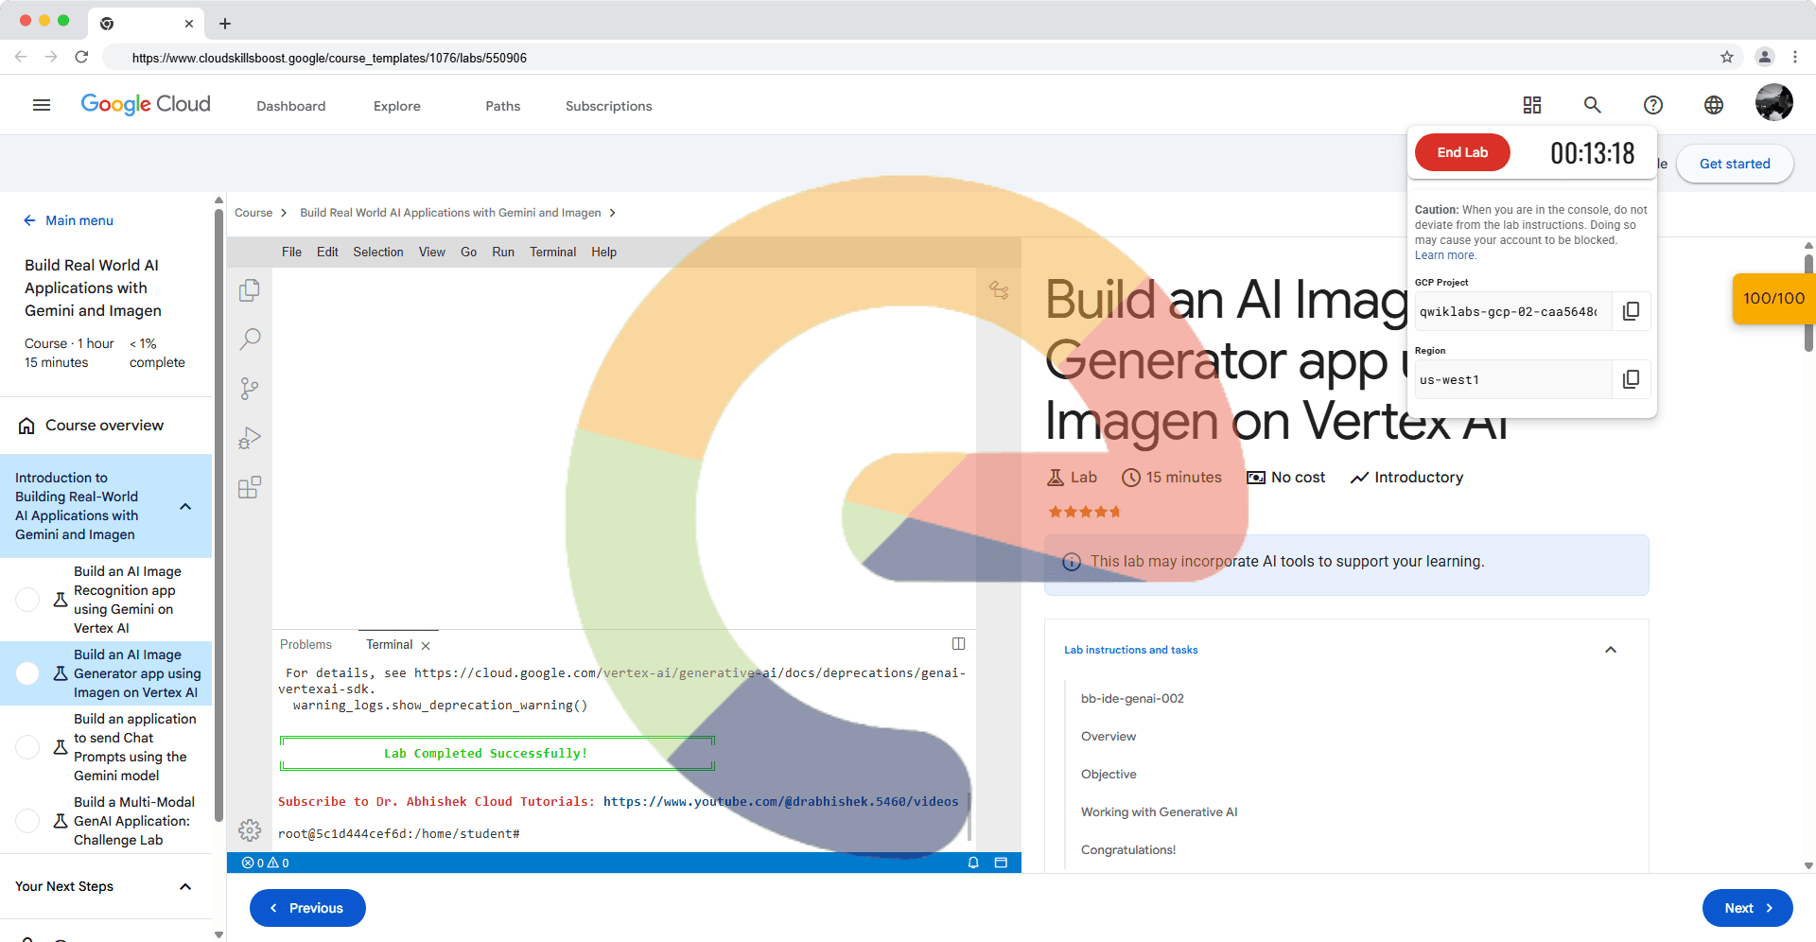Image resolution: width=1816 pixels, height=942 pixels.
Task: Collapse the Your Next Steps section
Action: pyautogui.click(x=185, y=886)
